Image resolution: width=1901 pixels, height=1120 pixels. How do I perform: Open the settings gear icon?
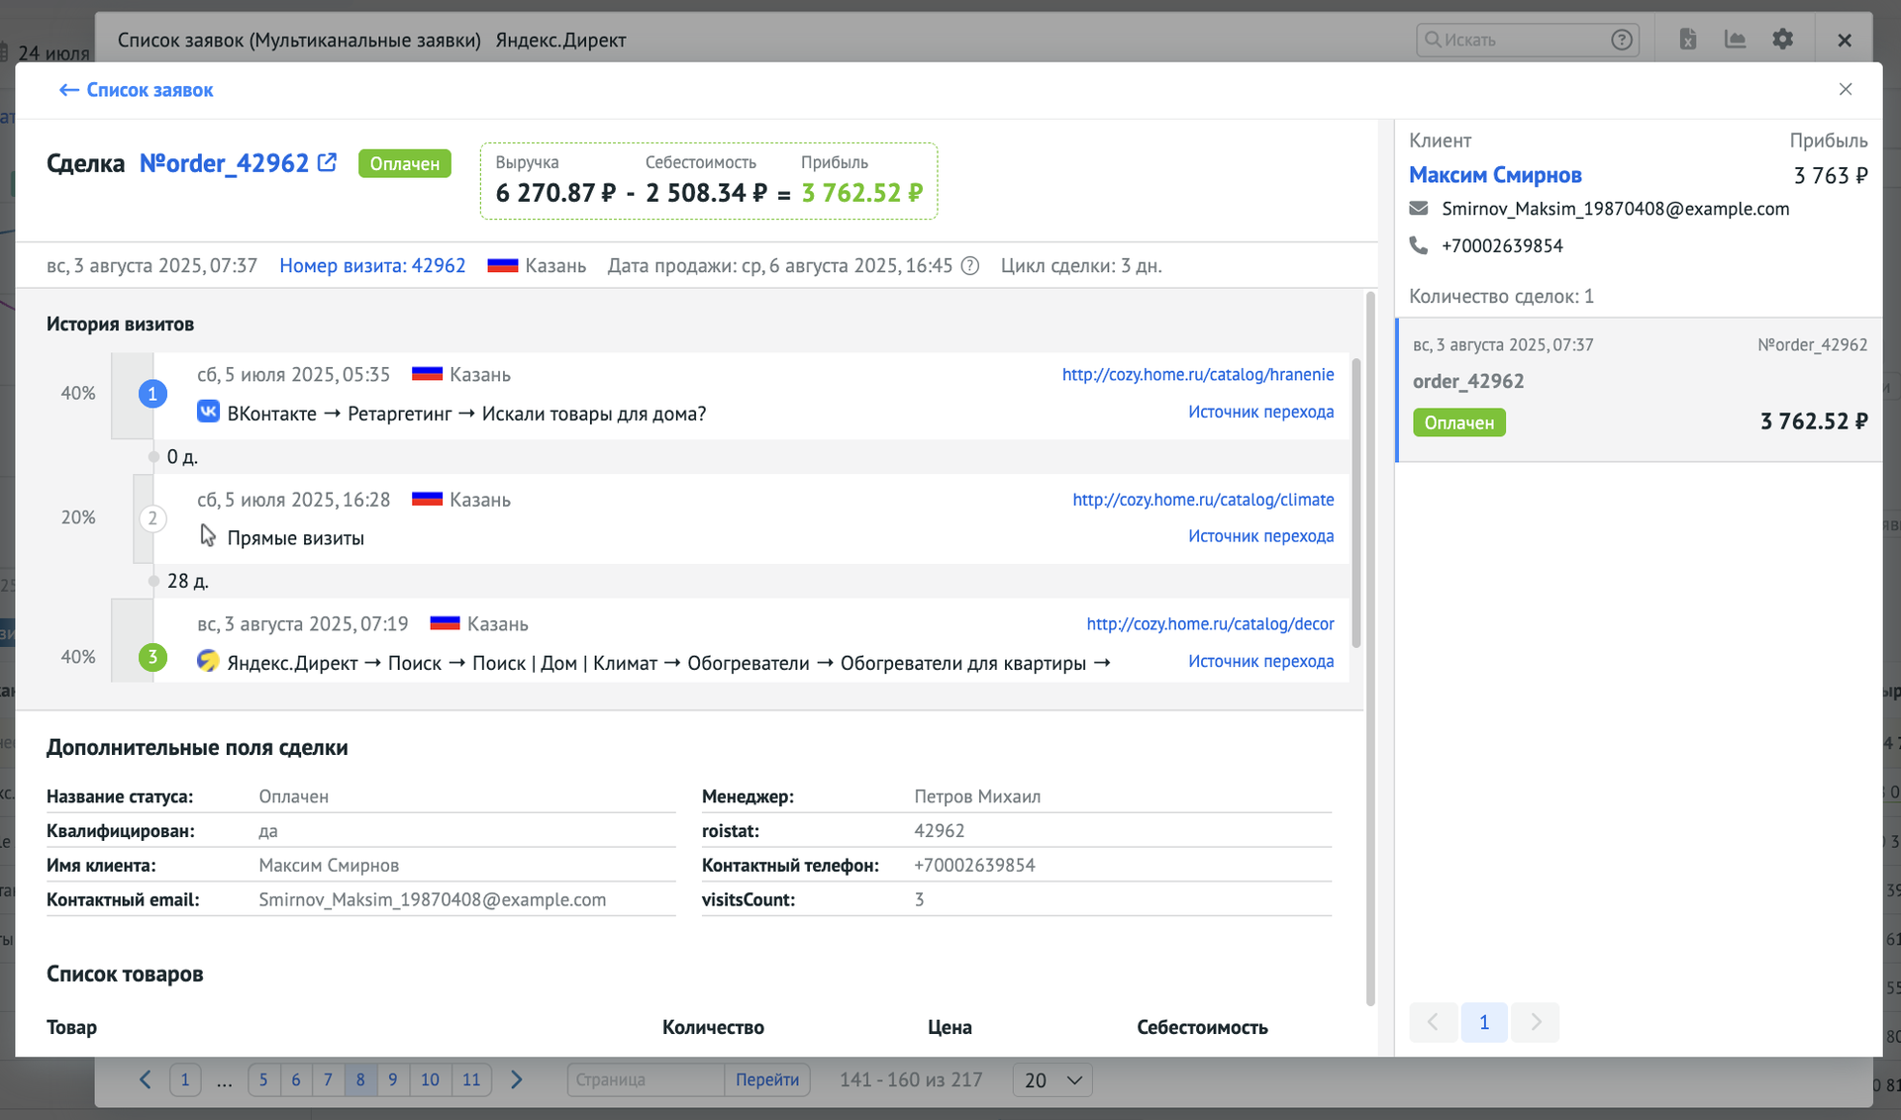click(1782, 40)
